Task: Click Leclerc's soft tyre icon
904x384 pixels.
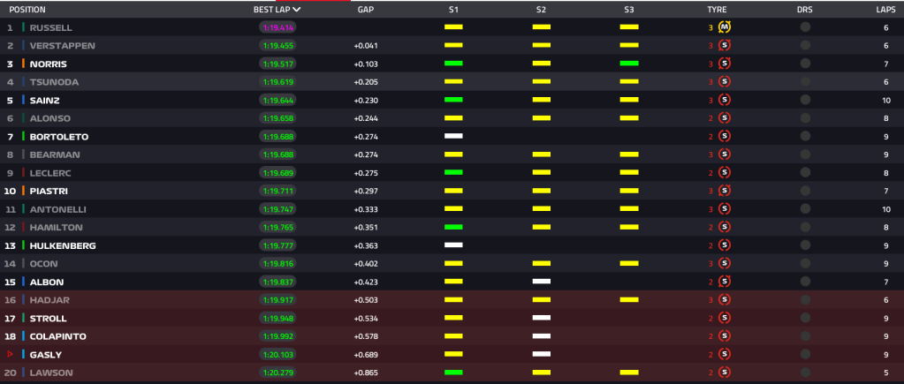Action: pyautogui.click(x=725, y=173)
